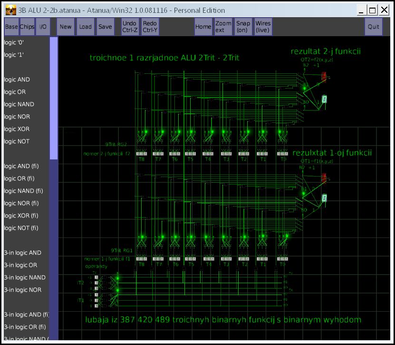
Task: Choose logic NOT (fi) component
Action: (21, 228)
